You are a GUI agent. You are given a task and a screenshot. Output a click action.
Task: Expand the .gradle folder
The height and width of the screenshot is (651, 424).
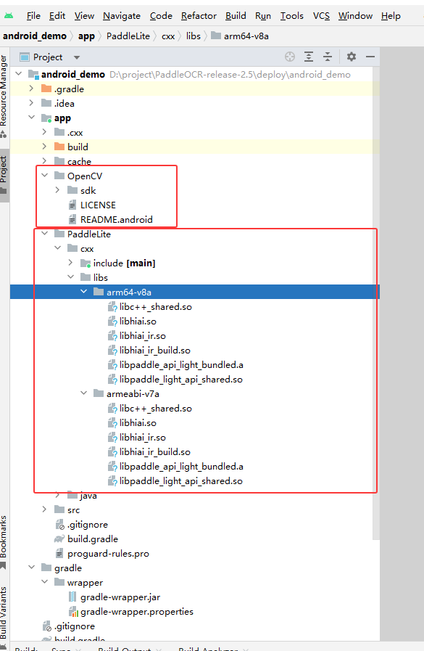pyautogui.click(x=31, y=89)
